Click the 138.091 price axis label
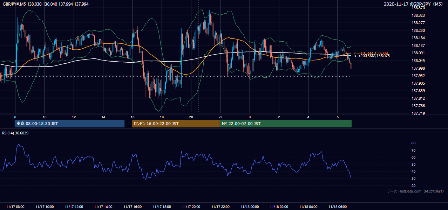448x210 pixels. (418, 53)
